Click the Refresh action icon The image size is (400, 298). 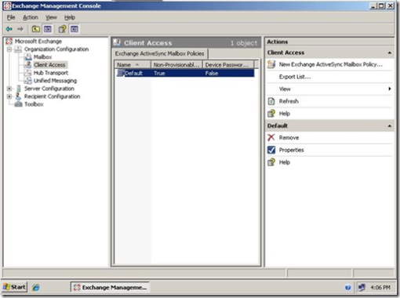[x=271, y=101]
